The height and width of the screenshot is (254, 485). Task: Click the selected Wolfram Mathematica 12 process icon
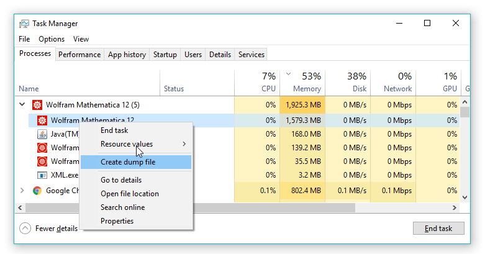click(42, 120)
